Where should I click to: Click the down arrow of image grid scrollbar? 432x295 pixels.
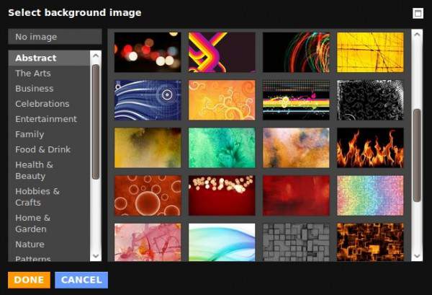(x=417, y=256)
